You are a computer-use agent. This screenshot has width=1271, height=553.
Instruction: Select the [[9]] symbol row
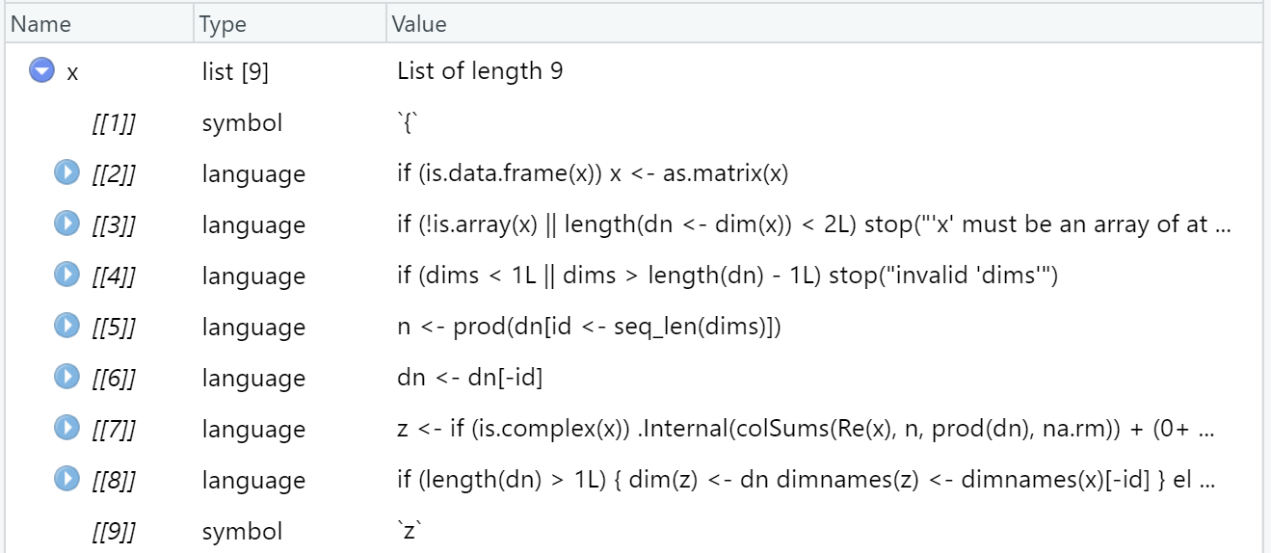[x=113, y=531]
